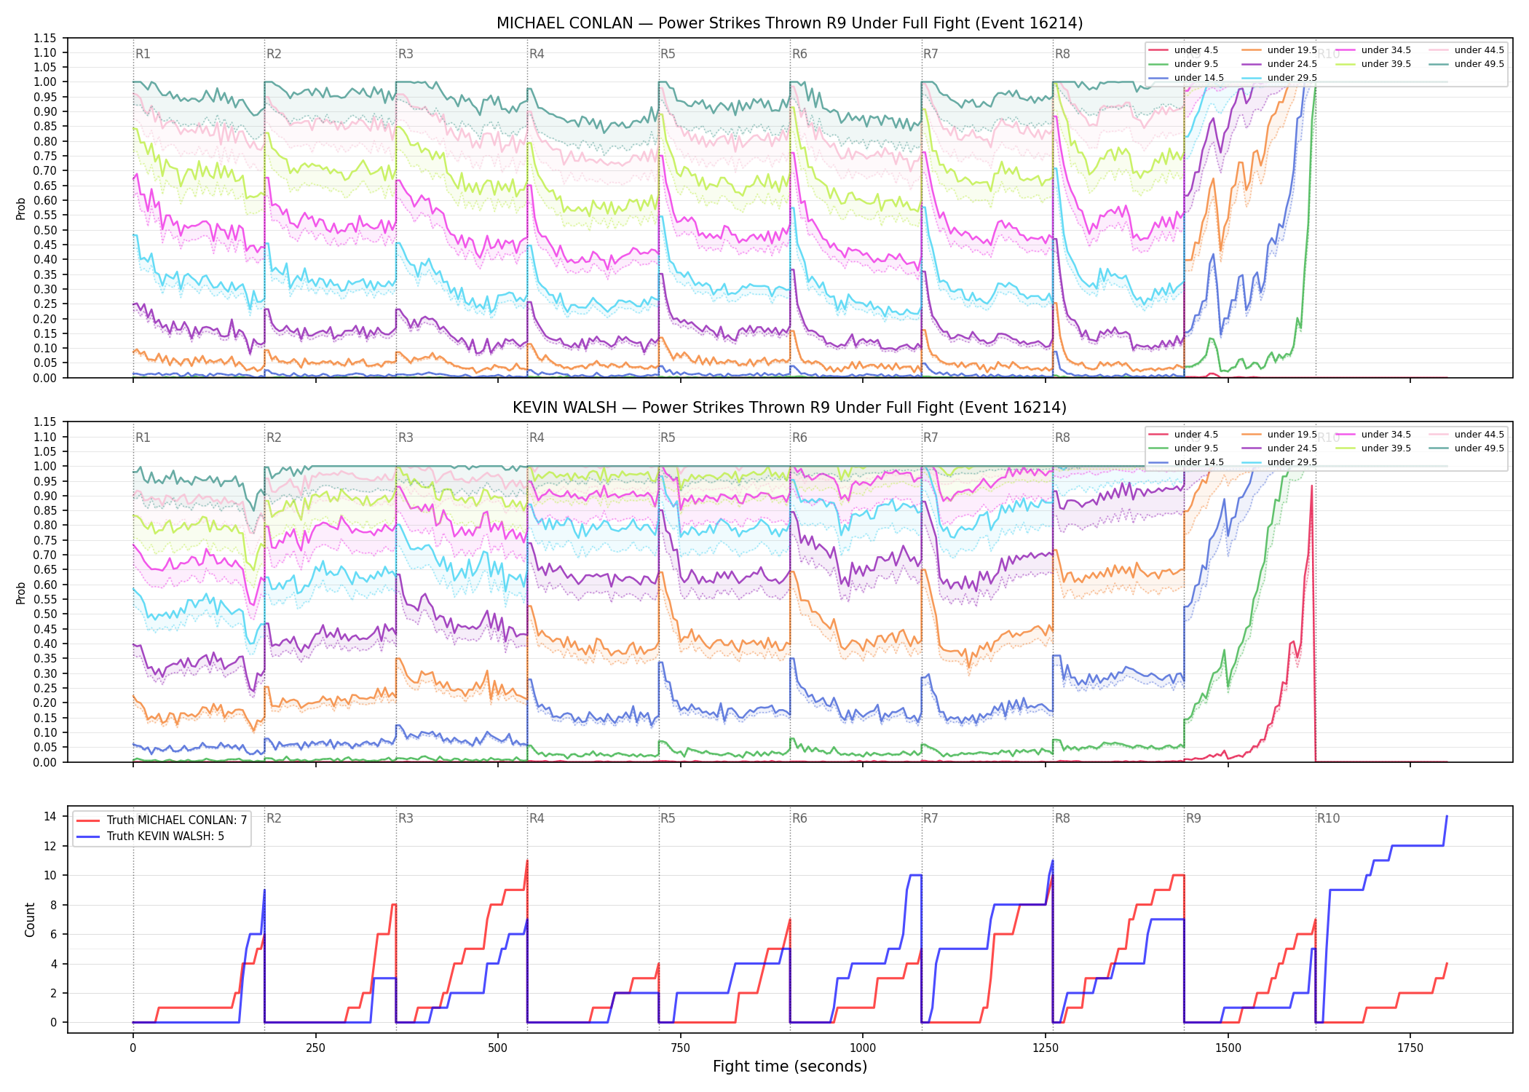Click x-axis tick label 750
Image resolution: width=1529 pixels, height=1092 pixels.
pos(680,1048)
